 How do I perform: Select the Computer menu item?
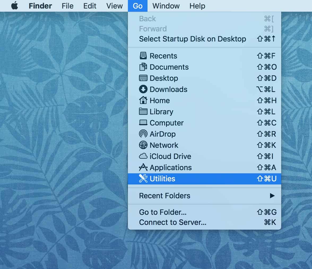pyautogui.click(x=166, y=123)
